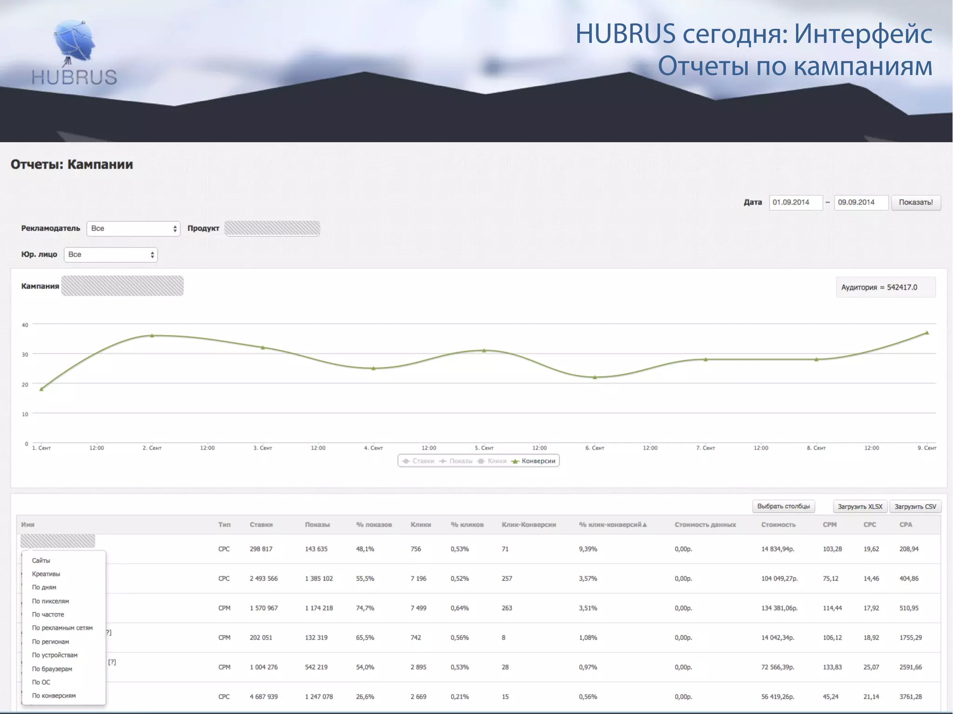Toggle Конверсии series in chart legend
This screenshot has width=953, height=714.
coord(533,461)
